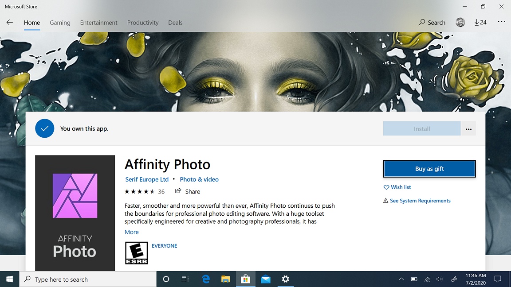Share the Affinity Photo app

coord(188,191)
